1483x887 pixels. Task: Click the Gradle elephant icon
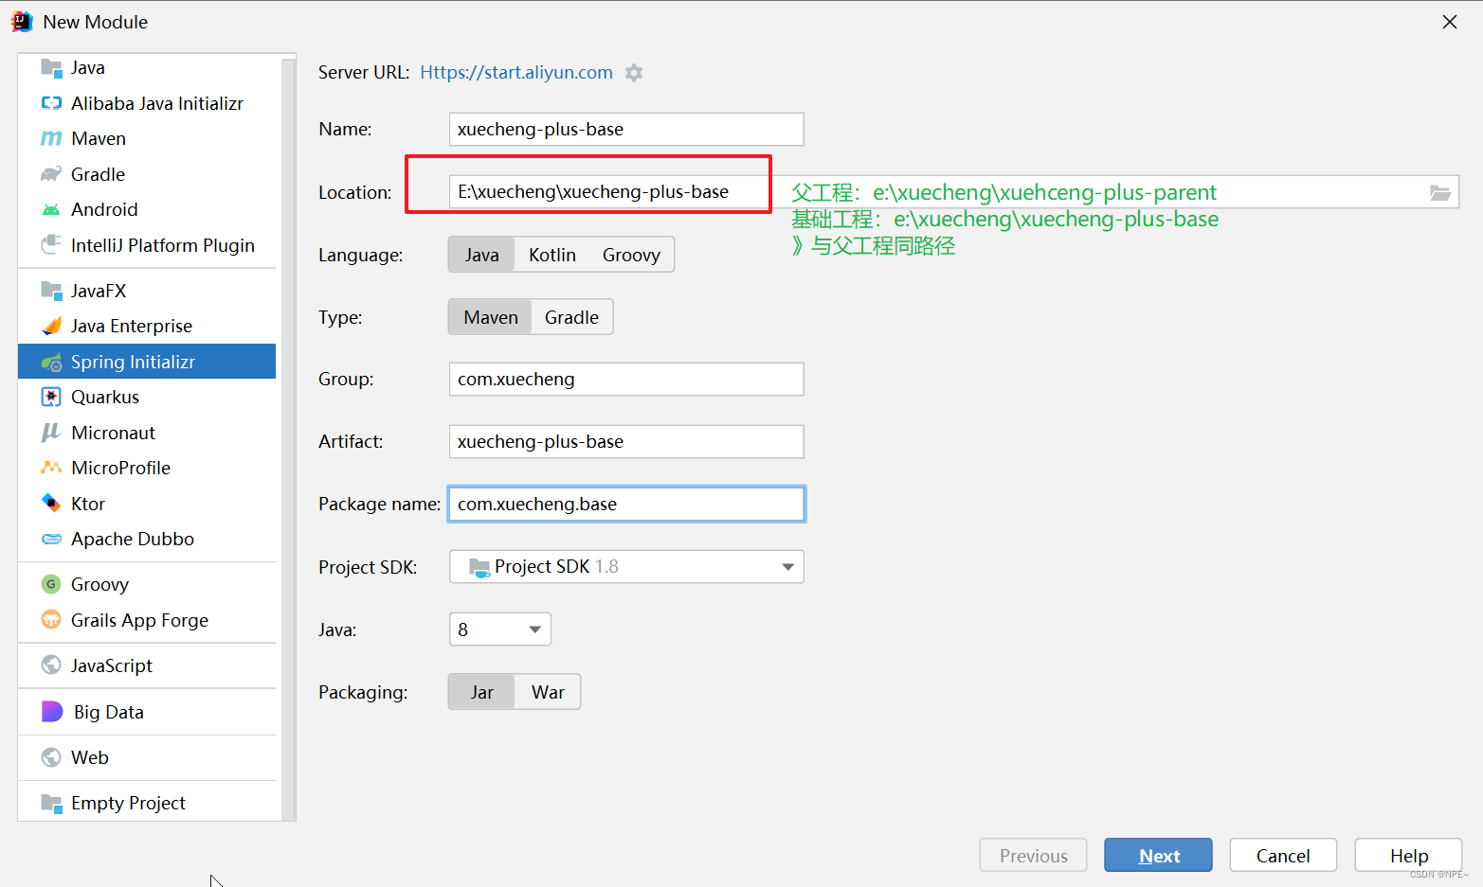point(51,174)
